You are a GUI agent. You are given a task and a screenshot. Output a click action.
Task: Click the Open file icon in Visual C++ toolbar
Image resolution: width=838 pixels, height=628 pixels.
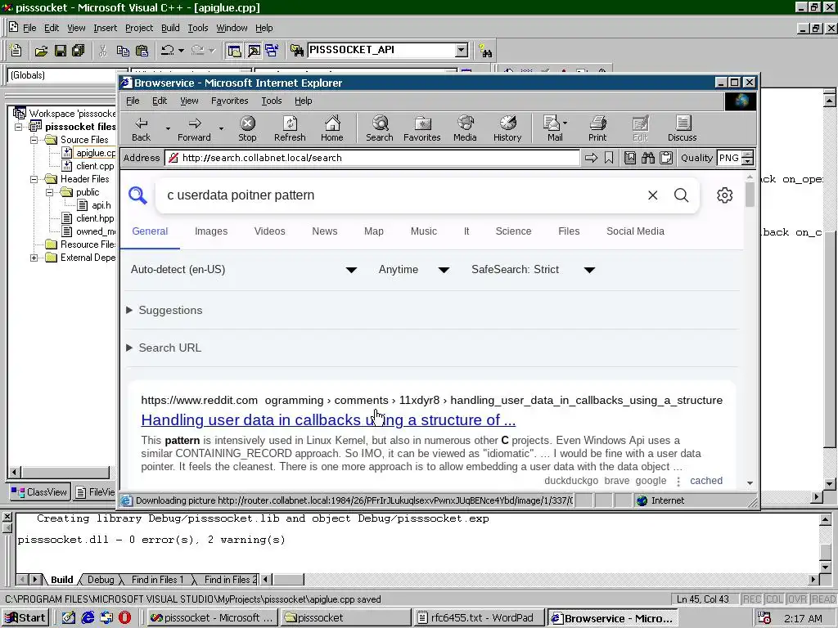pos(41,51)
